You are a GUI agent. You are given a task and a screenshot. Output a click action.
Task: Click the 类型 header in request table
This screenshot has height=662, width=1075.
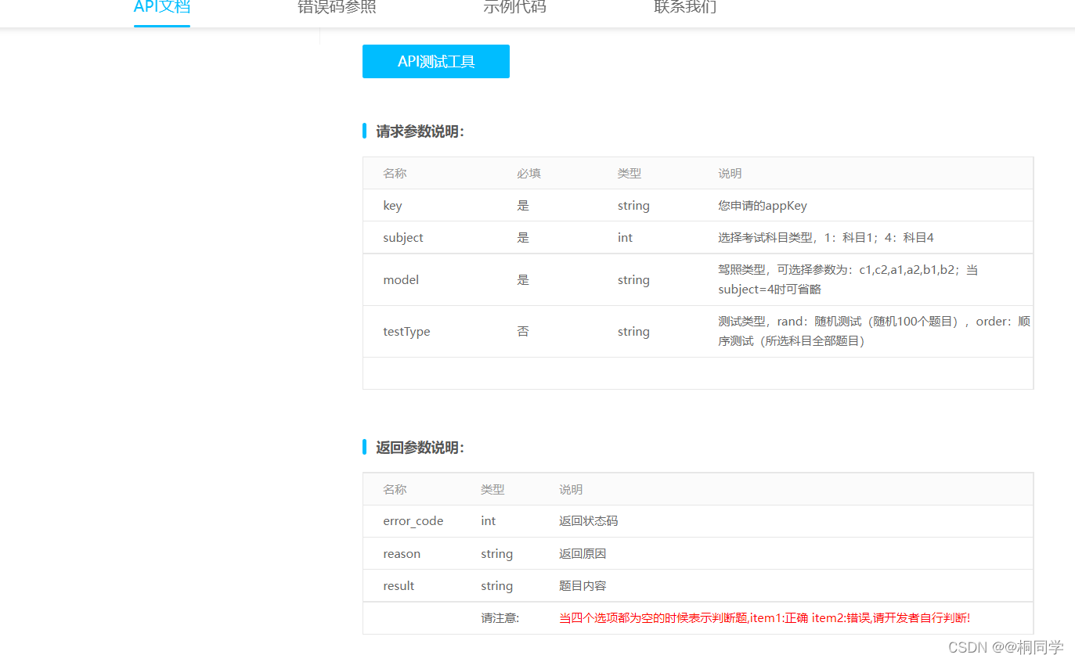[x=629, y=174]
